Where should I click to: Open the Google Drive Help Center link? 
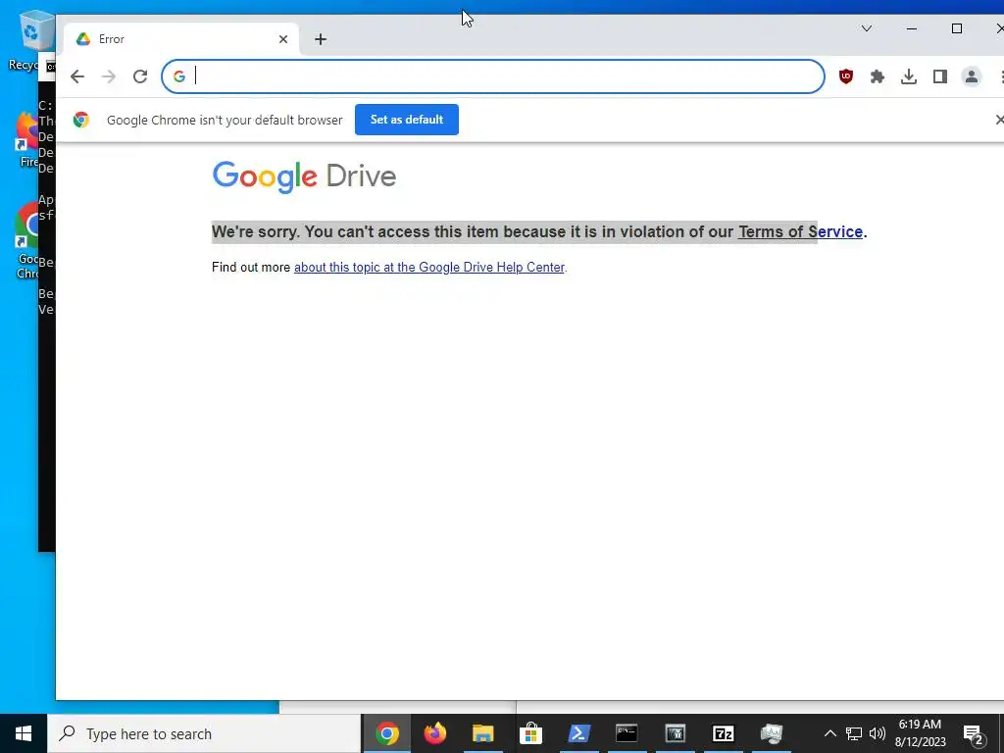click(x=429, y=267)
